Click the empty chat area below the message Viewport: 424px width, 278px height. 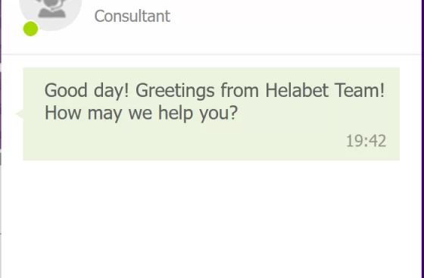pyautogui.click(x=211, y=219)
